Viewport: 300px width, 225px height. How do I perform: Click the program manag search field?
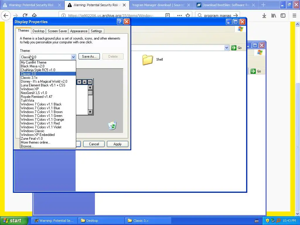217,16
